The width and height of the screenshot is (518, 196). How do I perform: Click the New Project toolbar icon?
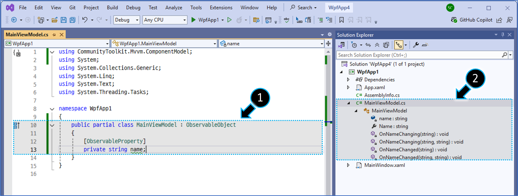(40, 20)
